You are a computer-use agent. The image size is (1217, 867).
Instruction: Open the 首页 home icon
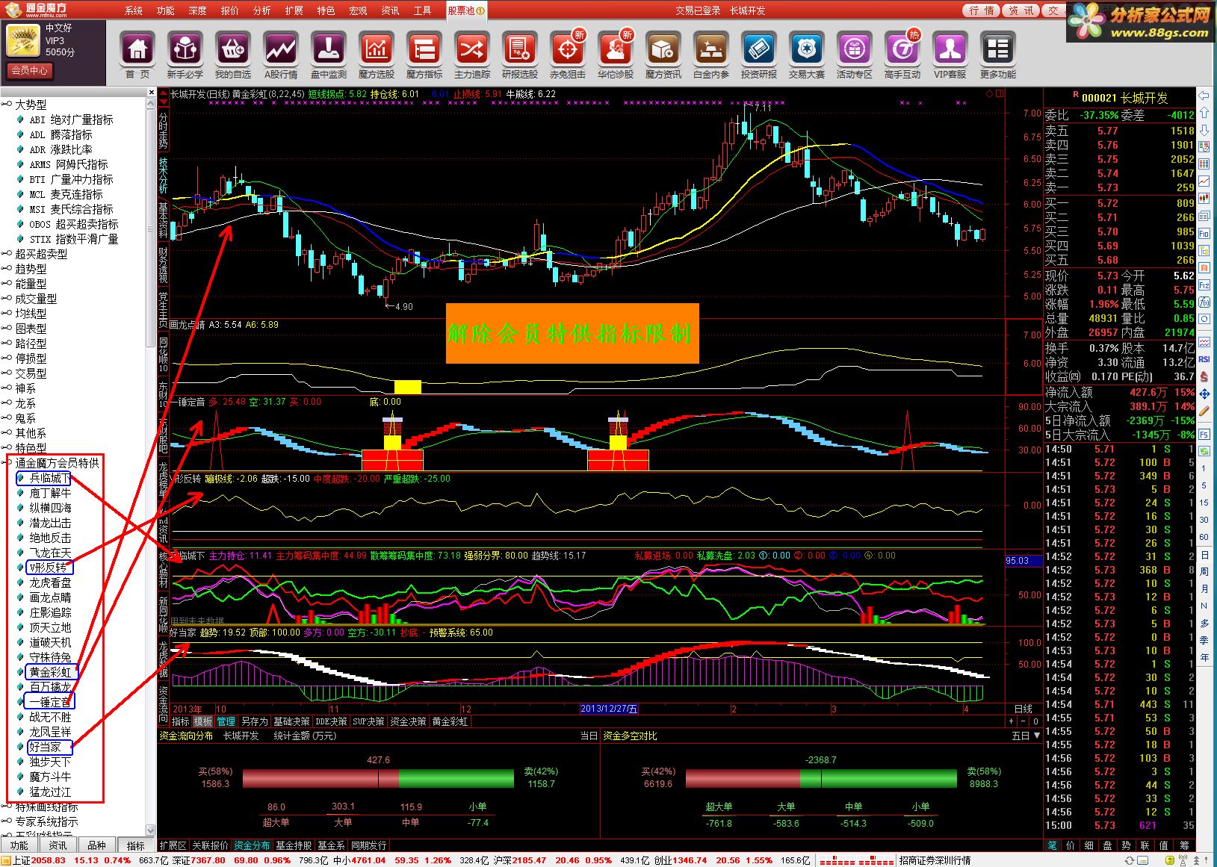(137, 49)
